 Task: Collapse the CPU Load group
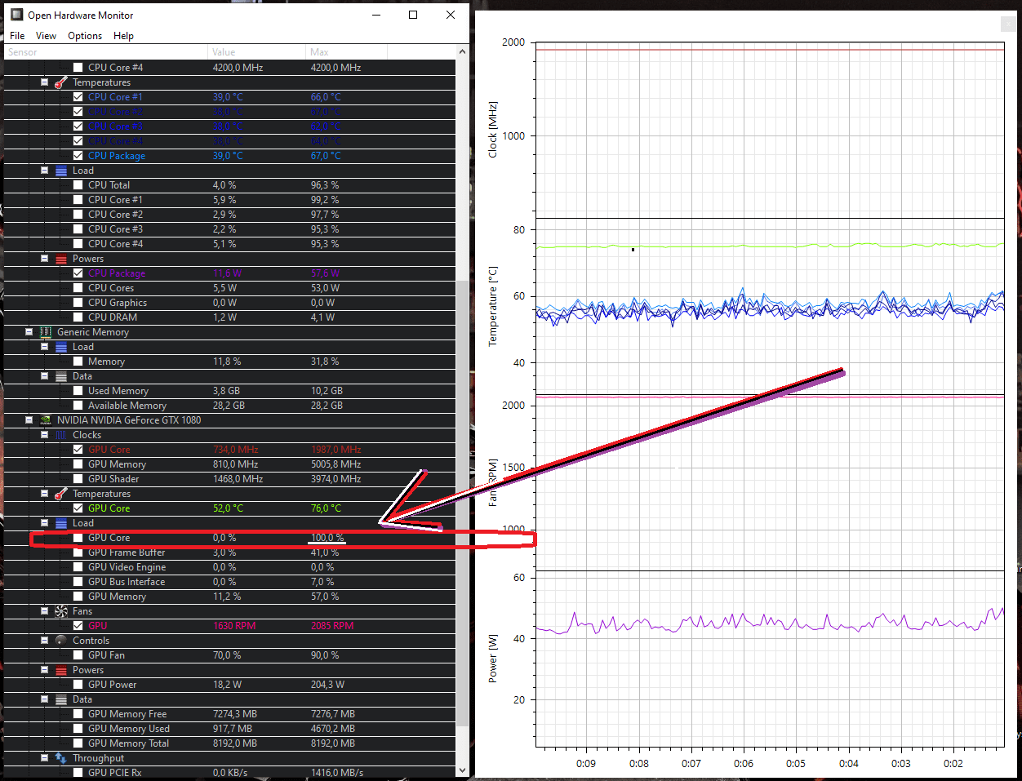[x=45, y=171]
